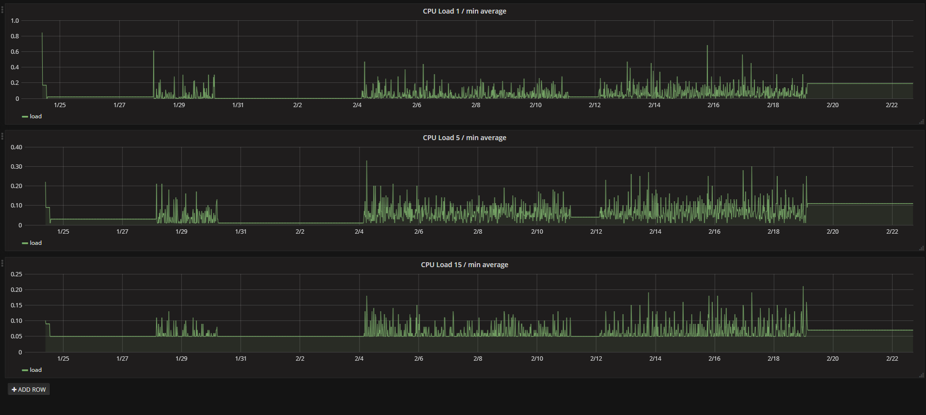Pick the load series color in CPU Load 5 legend
The image size is (926, 415).
pos(25,243)
